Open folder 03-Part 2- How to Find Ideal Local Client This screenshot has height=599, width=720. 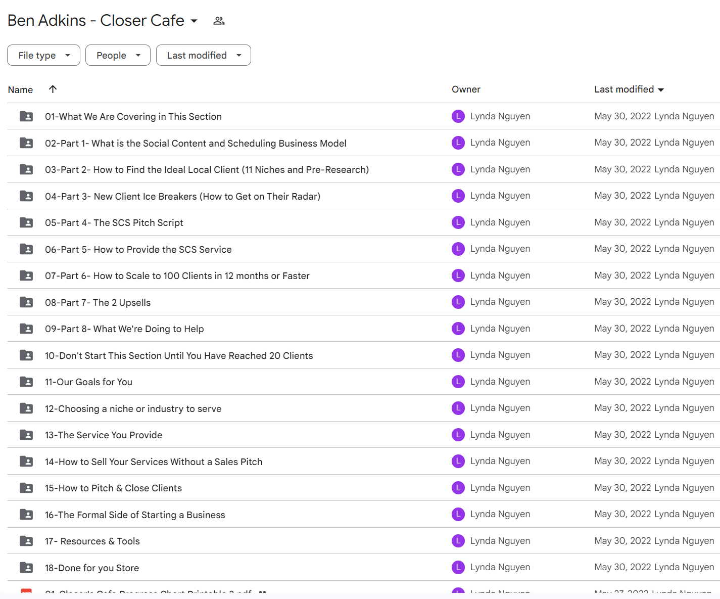207,170
